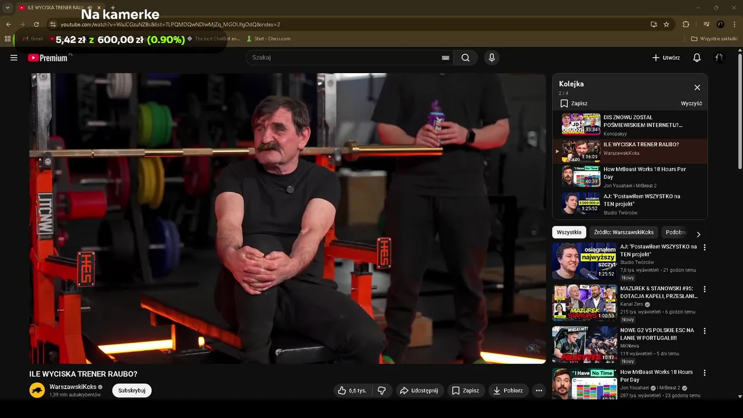This screenshot has height=418, width=743.
Task: Open YouTube notifications bell
Action: coord(697,57)
